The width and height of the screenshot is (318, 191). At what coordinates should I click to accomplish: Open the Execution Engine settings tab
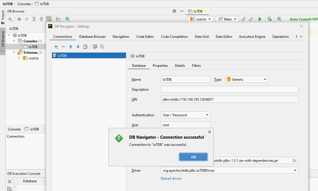(x=252, y=37)
